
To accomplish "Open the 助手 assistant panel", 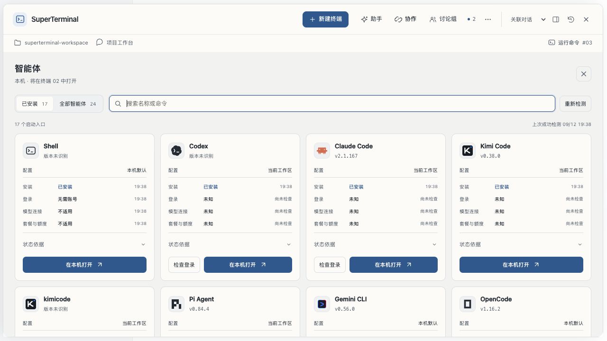I will coord(371,19).
